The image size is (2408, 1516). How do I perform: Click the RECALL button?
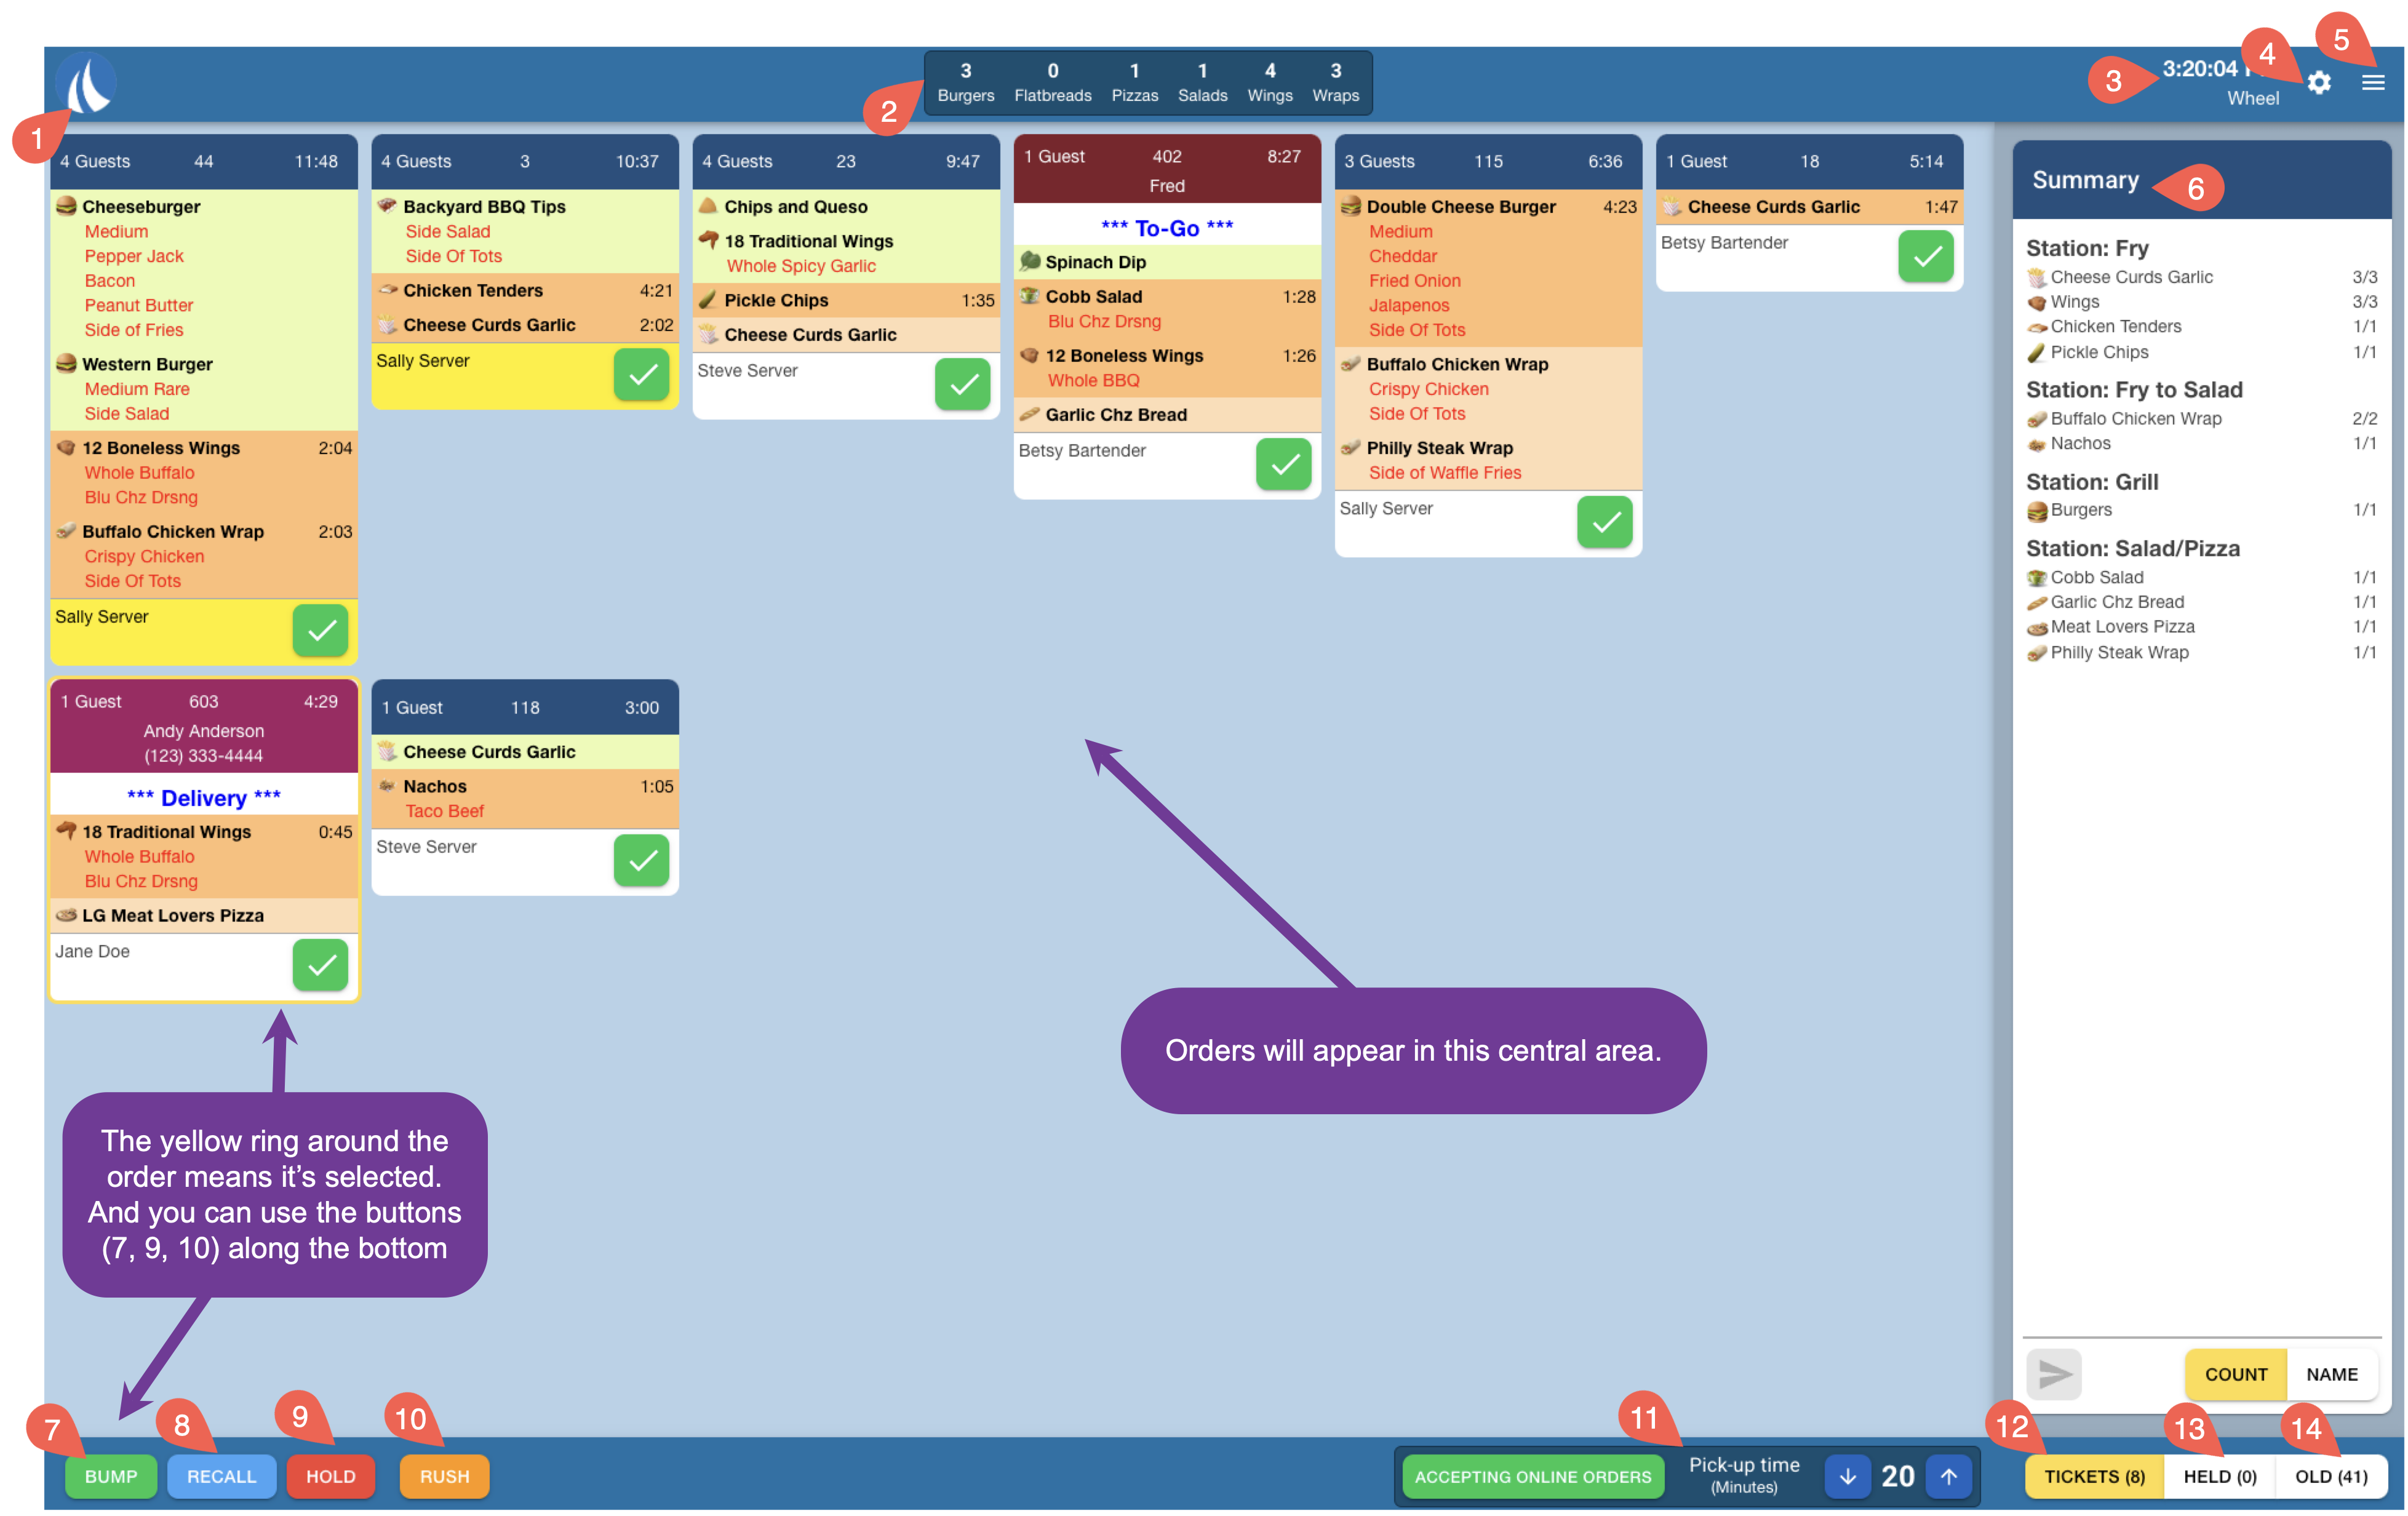point(222,1476)
